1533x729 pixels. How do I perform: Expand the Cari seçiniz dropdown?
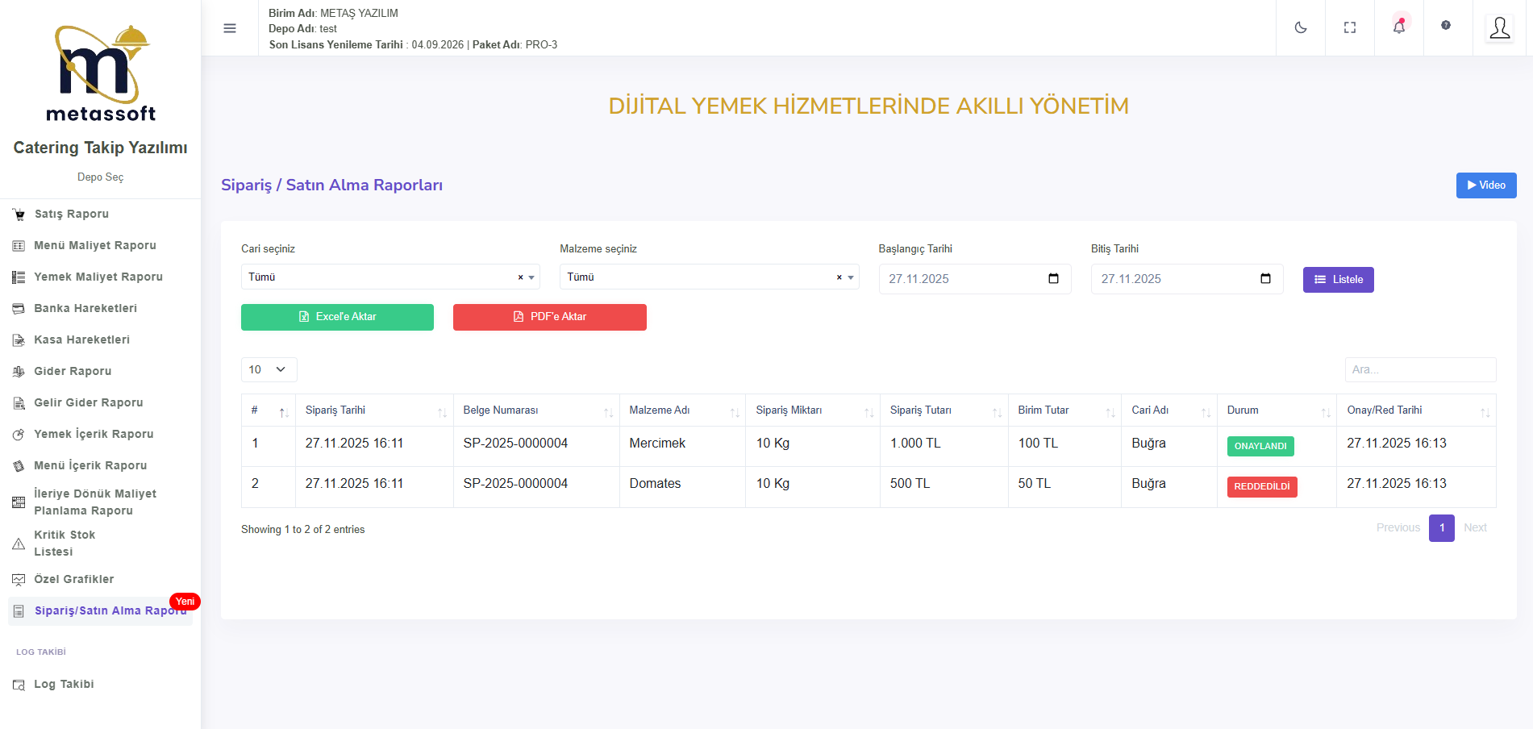(x=532, y=277)
